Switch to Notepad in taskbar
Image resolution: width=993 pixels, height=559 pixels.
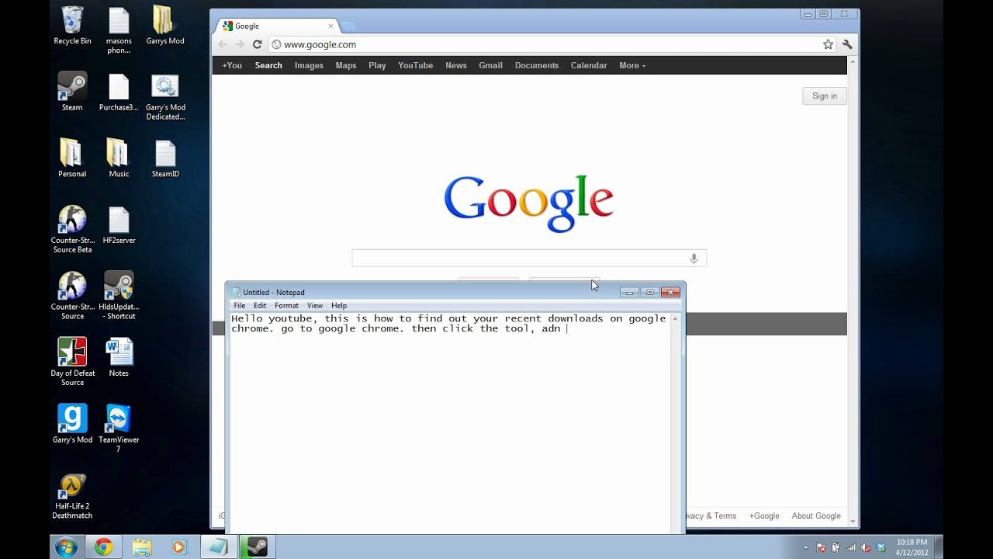pyautogui.click(x=218, y=547)
